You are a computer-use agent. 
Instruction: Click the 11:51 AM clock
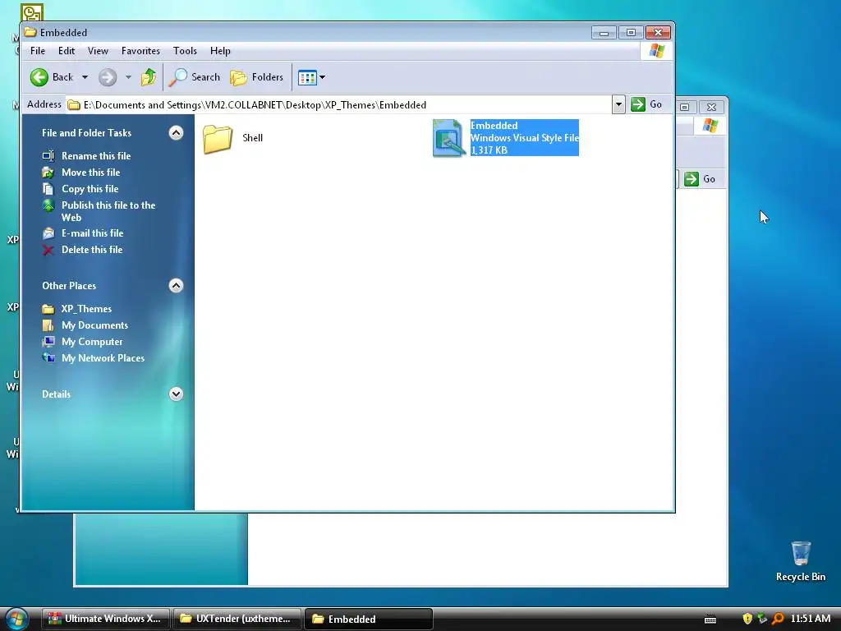(x=810, y=619)
